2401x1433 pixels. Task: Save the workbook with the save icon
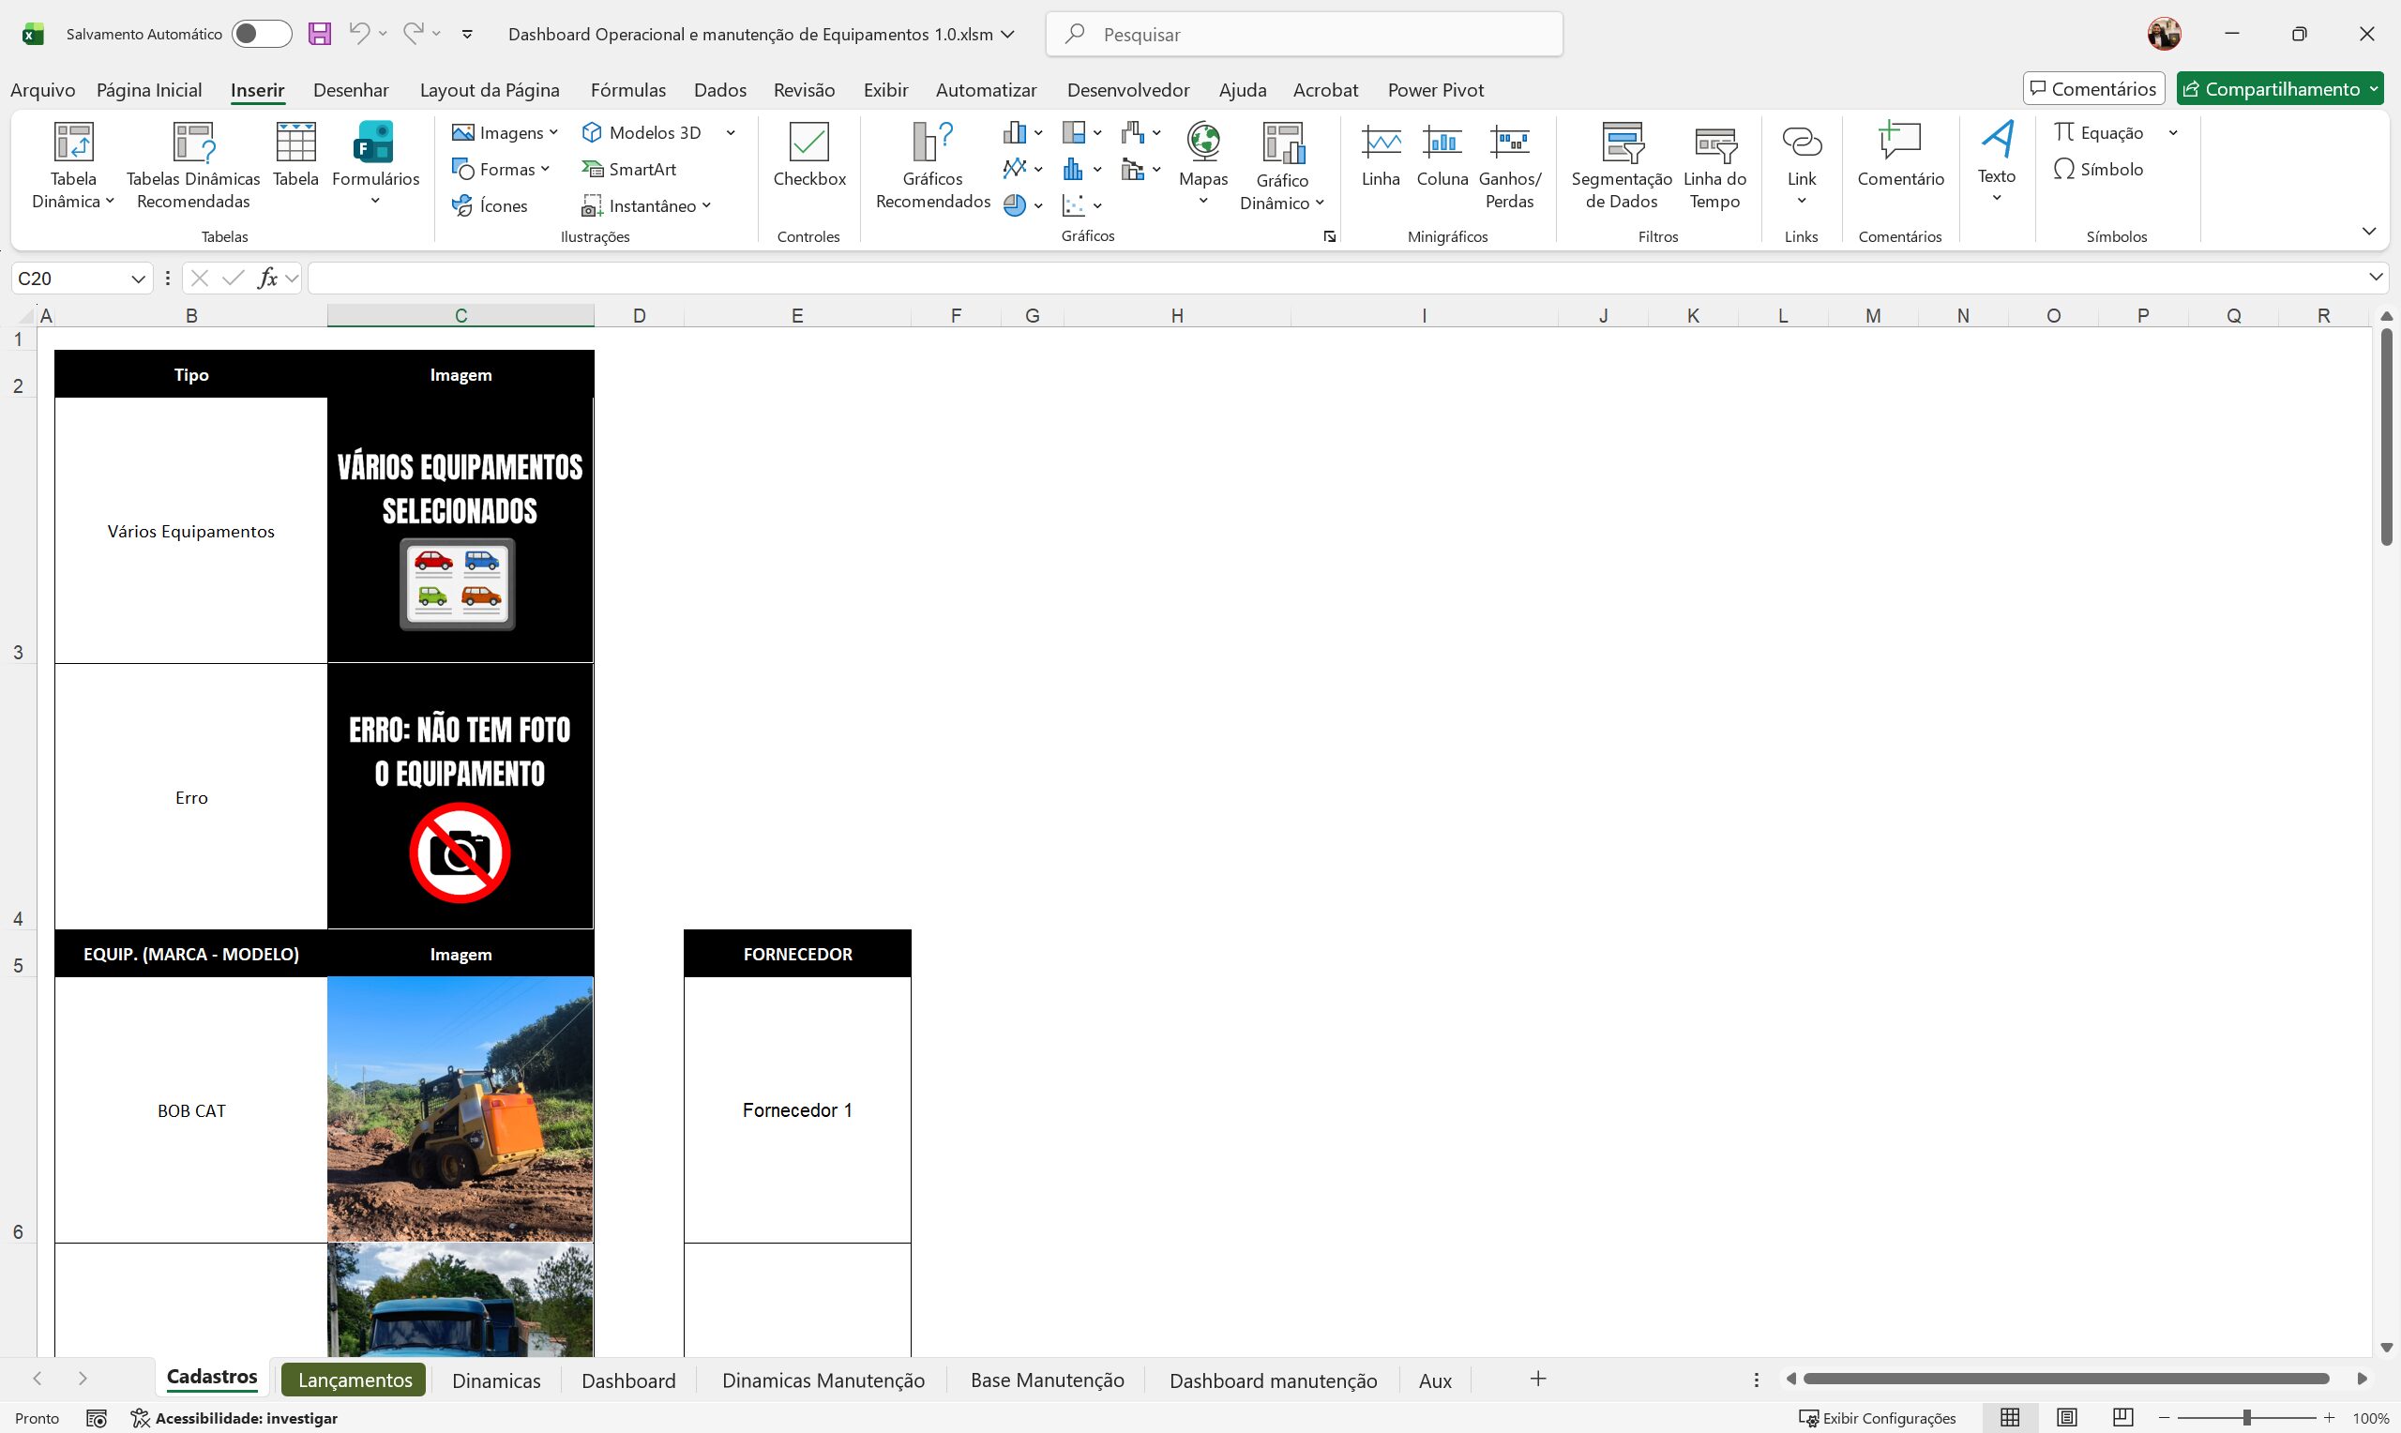320,34
